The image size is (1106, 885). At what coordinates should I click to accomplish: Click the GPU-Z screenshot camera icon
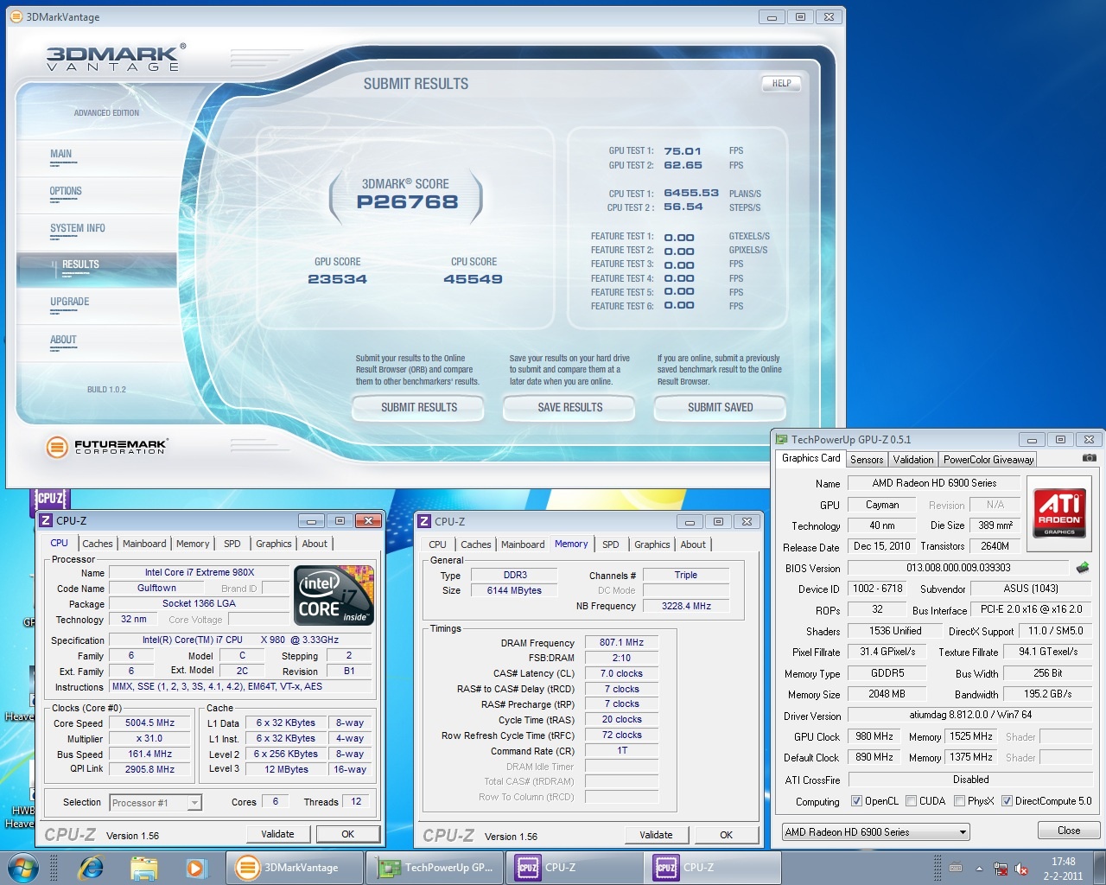[x=1089, y=458]
